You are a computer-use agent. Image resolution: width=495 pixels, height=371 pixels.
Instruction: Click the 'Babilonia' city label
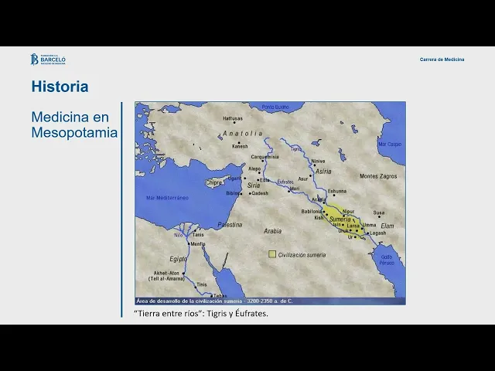[x=311, y=211]
